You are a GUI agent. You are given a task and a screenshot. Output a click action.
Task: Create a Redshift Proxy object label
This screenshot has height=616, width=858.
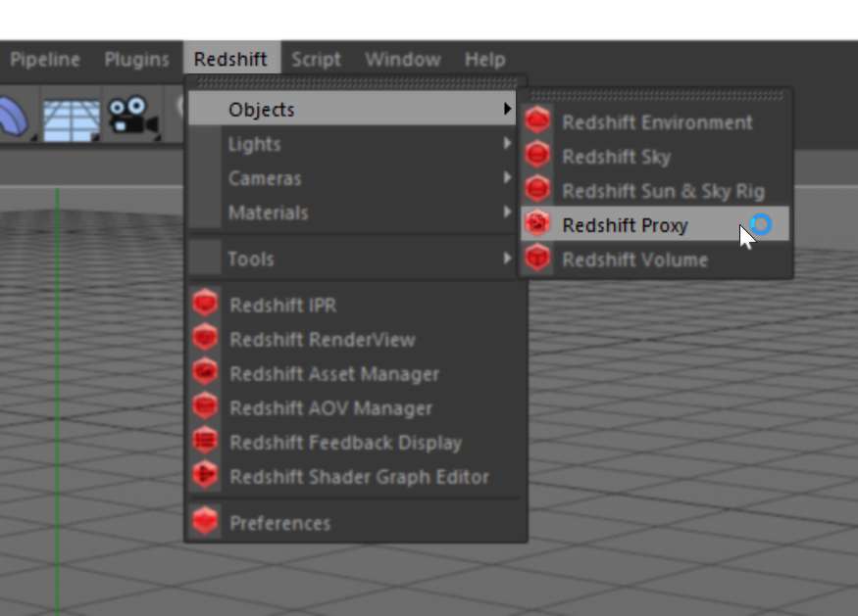pos(625,226)
